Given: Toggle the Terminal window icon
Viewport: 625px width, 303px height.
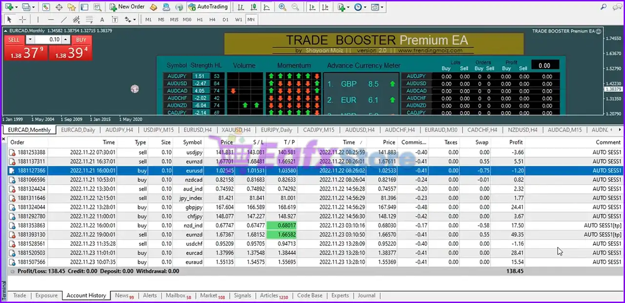Looking at the screenshot, I should click(x=84, y=7).
